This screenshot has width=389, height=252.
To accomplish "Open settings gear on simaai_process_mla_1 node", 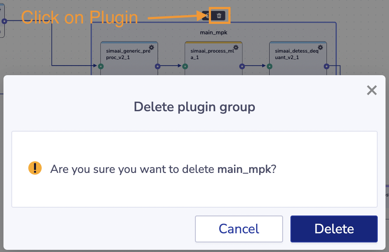I will tap(236, 47).
